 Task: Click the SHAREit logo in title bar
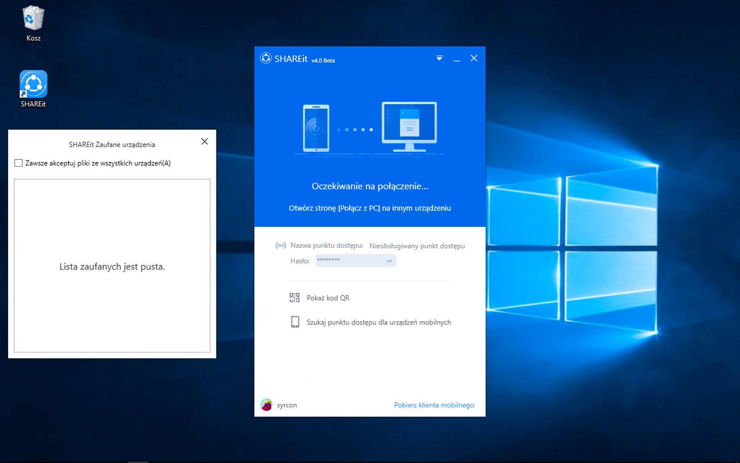[266, 58]
